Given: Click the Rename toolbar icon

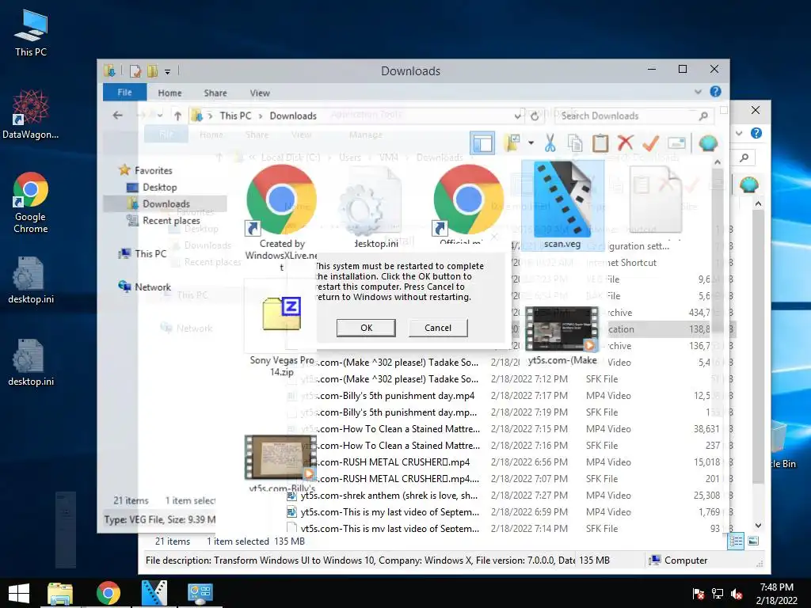Looking at the screenshot, I should (x=676, y=142).
